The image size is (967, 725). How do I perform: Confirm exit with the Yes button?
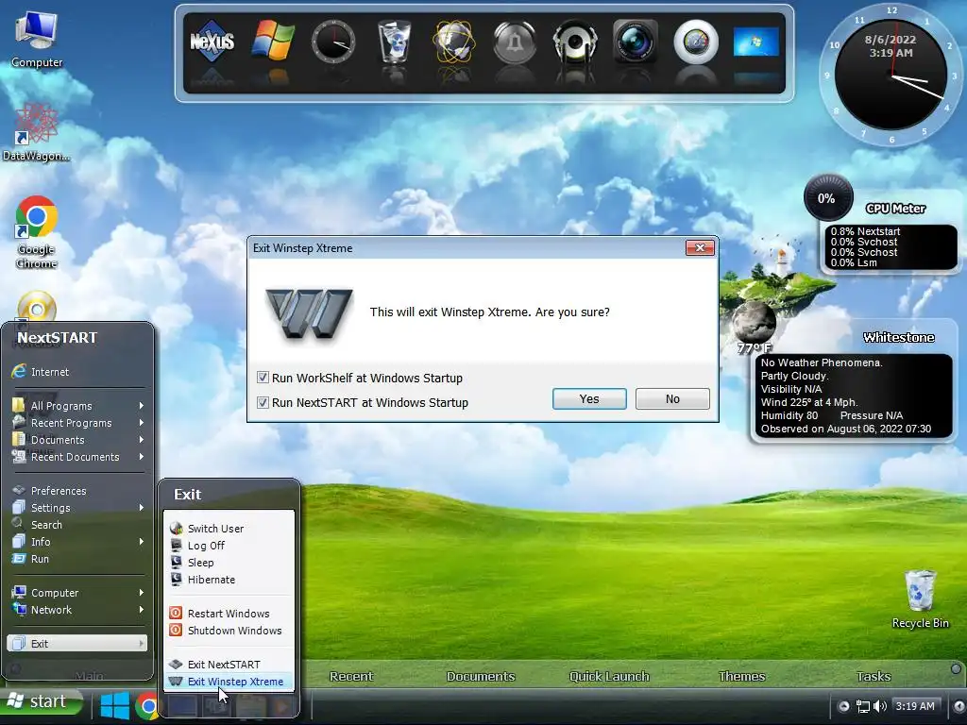589,399
